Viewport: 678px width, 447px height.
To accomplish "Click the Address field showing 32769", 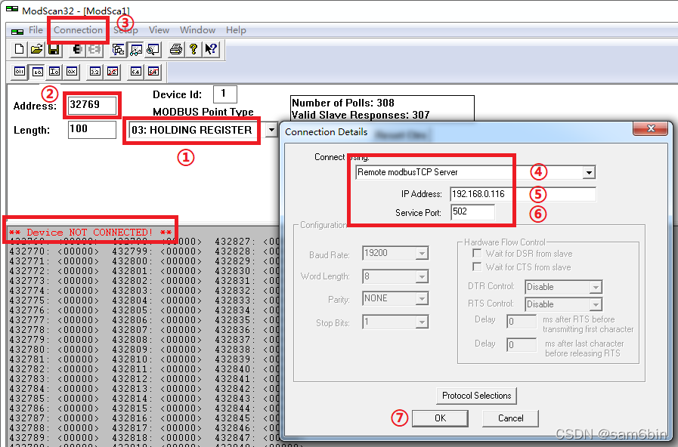I will click(92, 105).
